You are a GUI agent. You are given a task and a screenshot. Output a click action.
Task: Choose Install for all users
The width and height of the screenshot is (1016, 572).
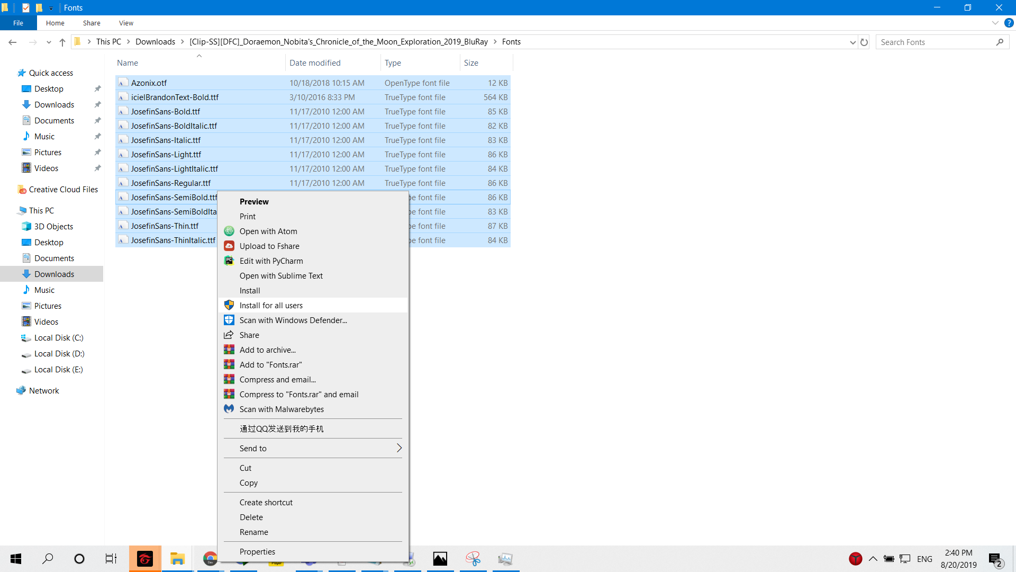point(313,306)
